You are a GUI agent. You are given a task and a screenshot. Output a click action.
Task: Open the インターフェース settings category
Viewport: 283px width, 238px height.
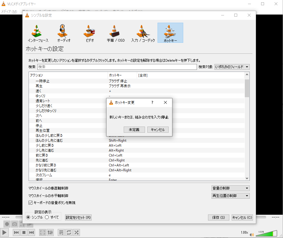click(x=38, y=33)
